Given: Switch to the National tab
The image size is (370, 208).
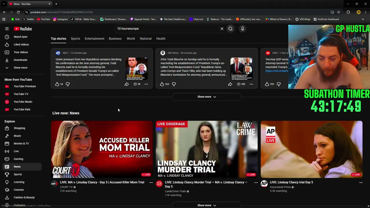Looking at the screenshot, I should [146, 39].
